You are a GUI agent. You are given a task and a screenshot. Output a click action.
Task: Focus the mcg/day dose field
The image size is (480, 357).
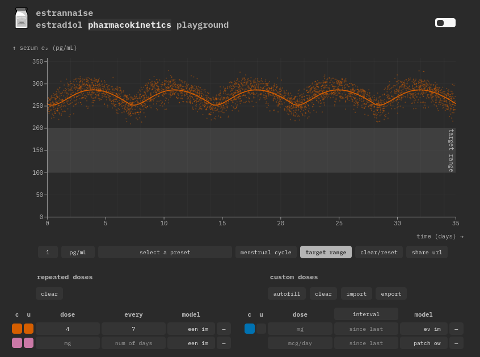300,343
